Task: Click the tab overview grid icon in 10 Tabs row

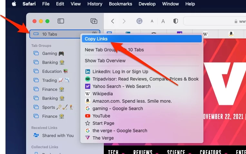Action: click(x=94, y=33)
